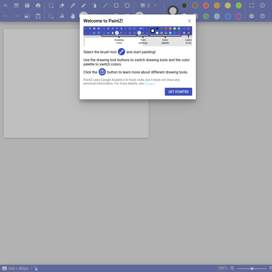Save the image with floppy disk icon
The width and height of the screenshot is (272, 272).
pos(27,5)
